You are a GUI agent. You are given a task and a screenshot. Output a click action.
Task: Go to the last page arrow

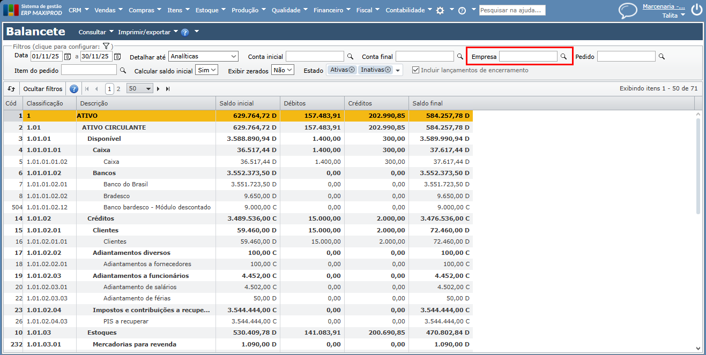click(168, 89)
